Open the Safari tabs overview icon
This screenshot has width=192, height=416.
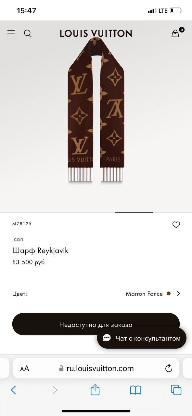pos(175,389)
